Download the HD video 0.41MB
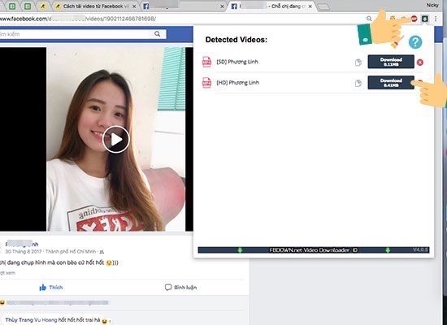 coord(391,82)
